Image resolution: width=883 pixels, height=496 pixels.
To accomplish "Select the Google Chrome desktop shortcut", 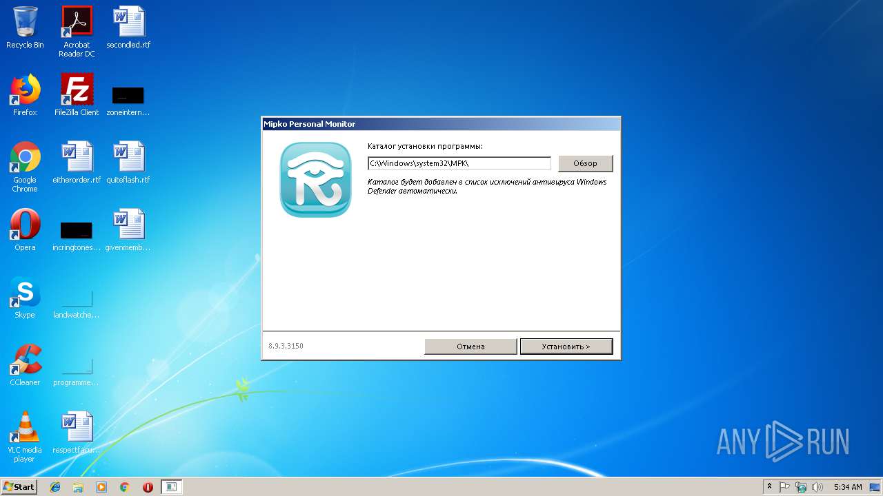I will click(x=25, y=167).
